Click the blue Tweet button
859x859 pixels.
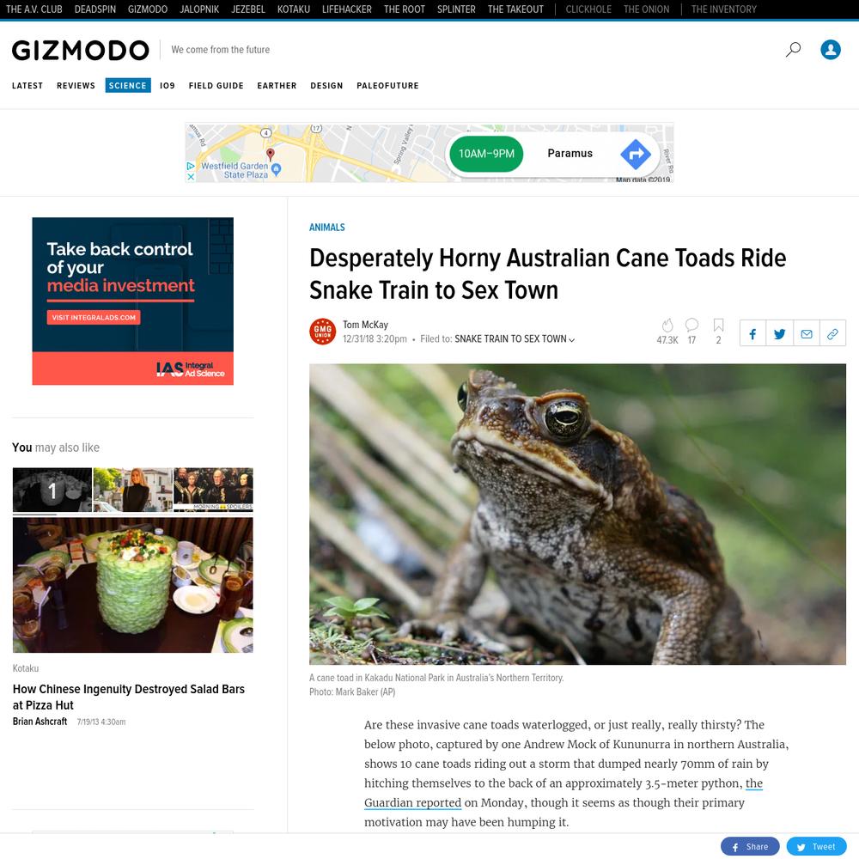click(x=816, y=846)
